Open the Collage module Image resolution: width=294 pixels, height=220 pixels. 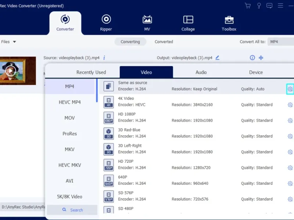coord(188,23)
